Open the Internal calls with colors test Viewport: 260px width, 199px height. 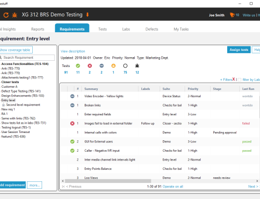click(100, 132)
